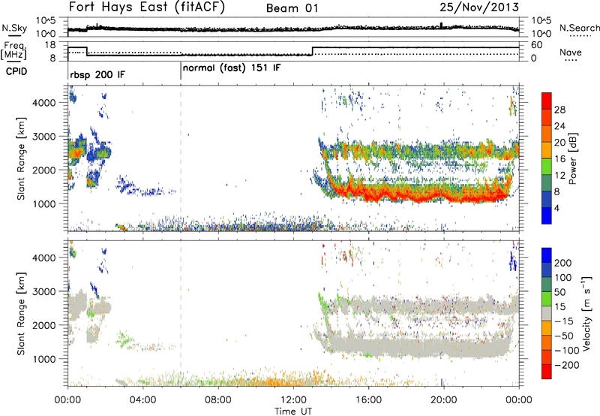The image size is (600, 416).
Task: Click '200' on the Velocity colorbar
Action: [563, 263]
